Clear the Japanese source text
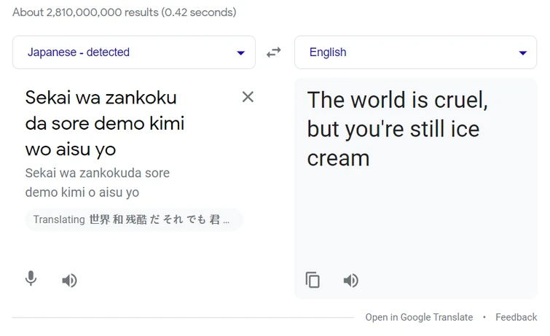The width and height of the screenshot is (550, 336). pyautogui.click(x=248, y=97)
